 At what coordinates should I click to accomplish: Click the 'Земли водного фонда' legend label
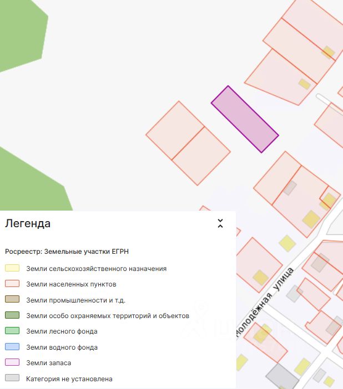point(62,347)
